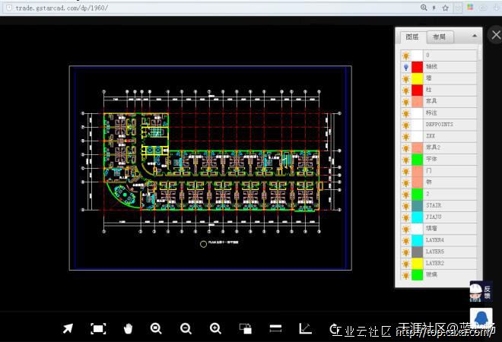Collapse the layer panel with arrow
The image size is (502, 342).
coord(475,36)
